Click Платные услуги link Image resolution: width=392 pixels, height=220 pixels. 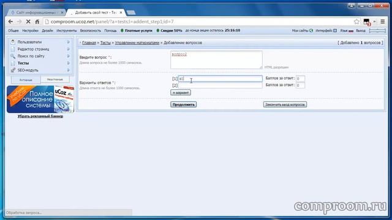point(138,31)
